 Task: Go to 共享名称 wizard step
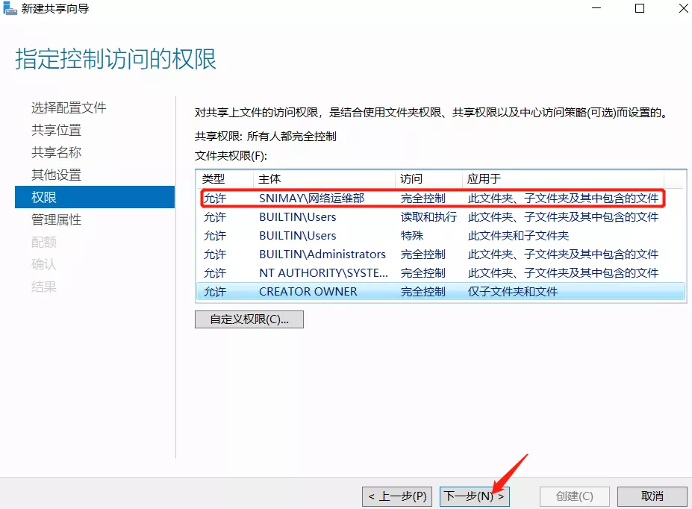pyautogui.click(x=56, y=152)
